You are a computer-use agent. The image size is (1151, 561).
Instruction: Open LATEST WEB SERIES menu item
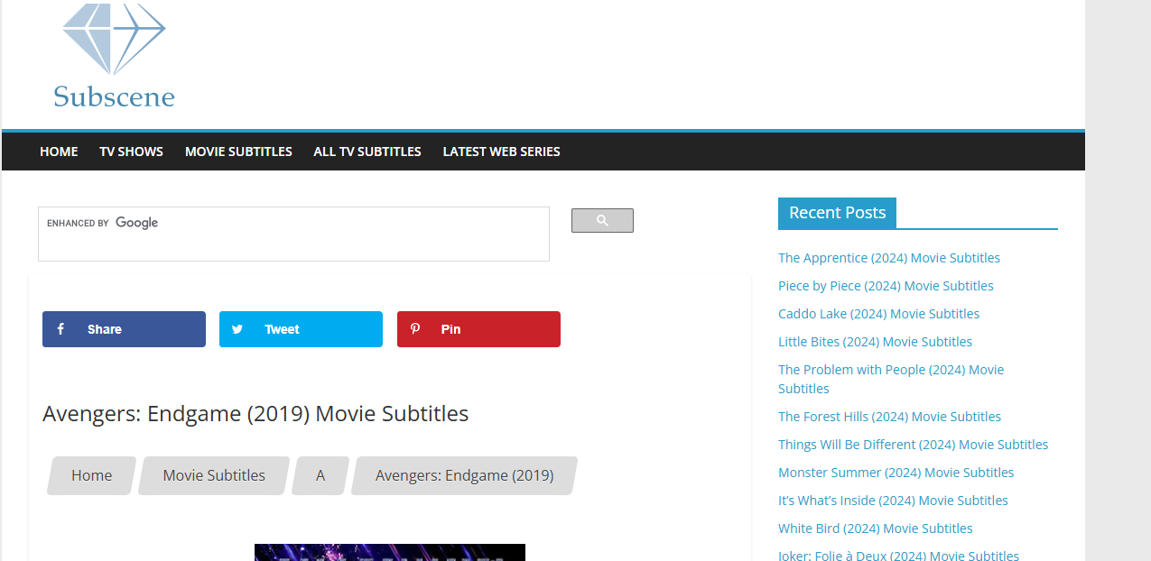pyautogui.click(x=501, y=152)
